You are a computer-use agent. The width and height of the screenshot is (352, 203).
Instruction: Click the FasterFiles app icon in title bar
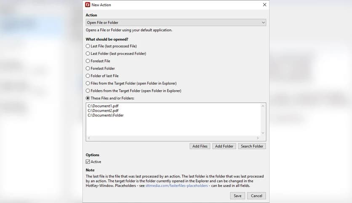pos(88,5)
